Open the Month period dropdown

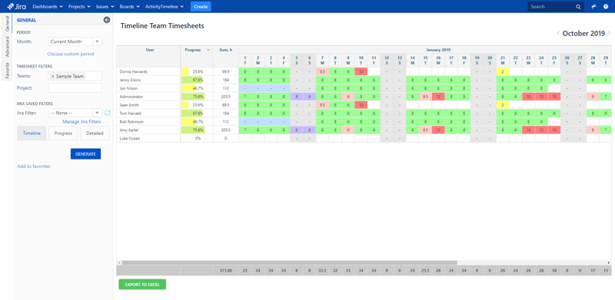[75, 41]
